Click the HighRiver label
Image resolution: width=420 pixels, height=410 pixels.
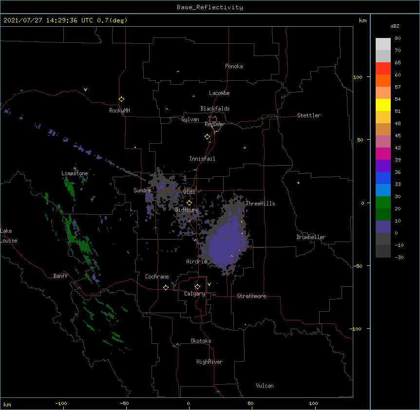(x=210, y=362)
